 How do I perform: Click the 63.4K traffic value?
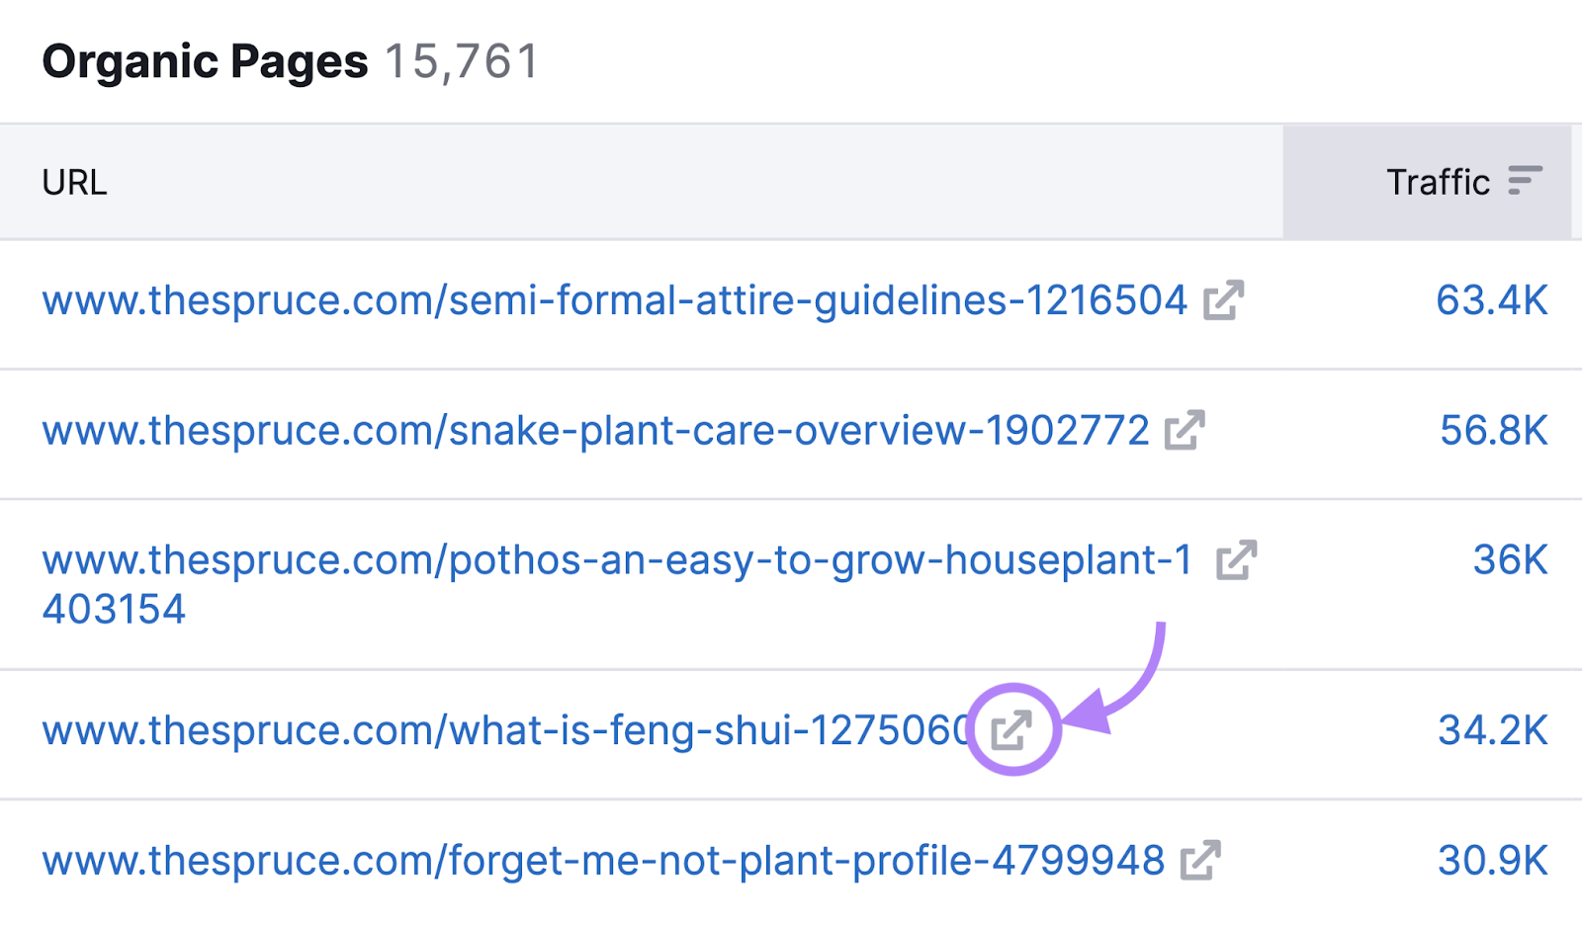tap(1491, 300)
